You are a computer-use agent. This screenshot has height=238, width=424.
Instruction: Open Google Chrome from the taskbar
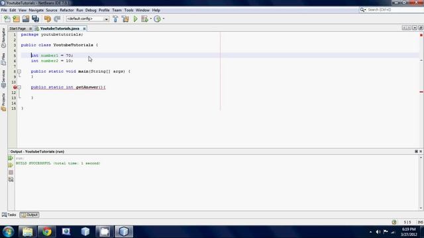pos(46,232)
